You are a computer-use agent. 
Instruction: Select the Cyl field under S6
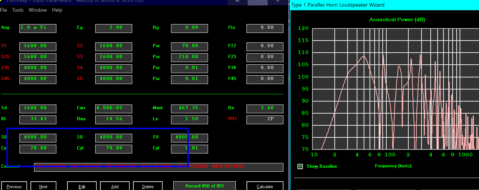(38, 149)
